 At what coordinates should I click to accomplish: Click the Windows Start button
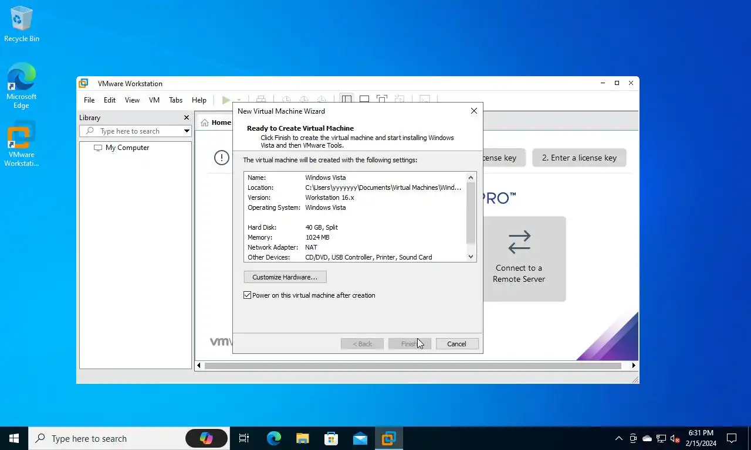[x=14, y=438]
